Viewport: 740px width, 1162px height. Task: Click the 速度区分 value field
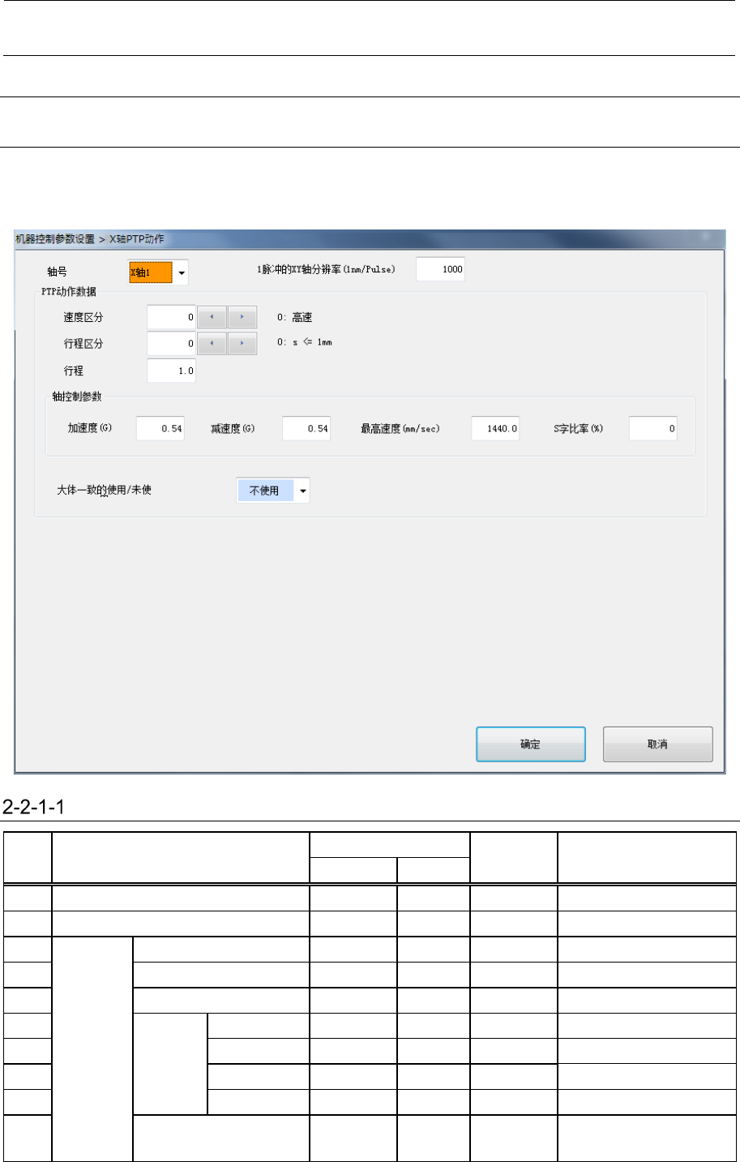pos(171,317)
